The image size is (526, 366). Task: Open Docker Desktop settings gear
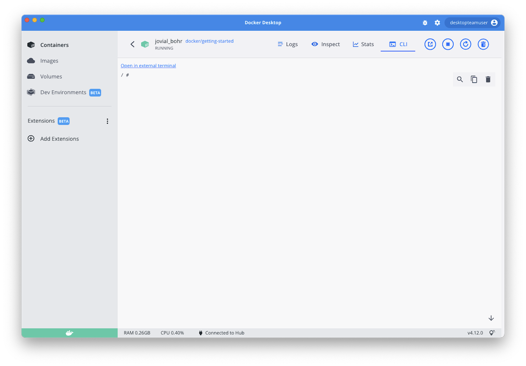[x=437, y=22]
